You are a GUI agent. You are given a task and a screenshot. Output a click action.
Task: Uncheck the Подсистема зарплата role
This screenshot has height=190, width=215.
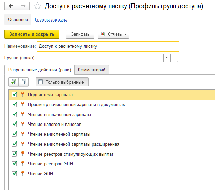coord(14,95)
